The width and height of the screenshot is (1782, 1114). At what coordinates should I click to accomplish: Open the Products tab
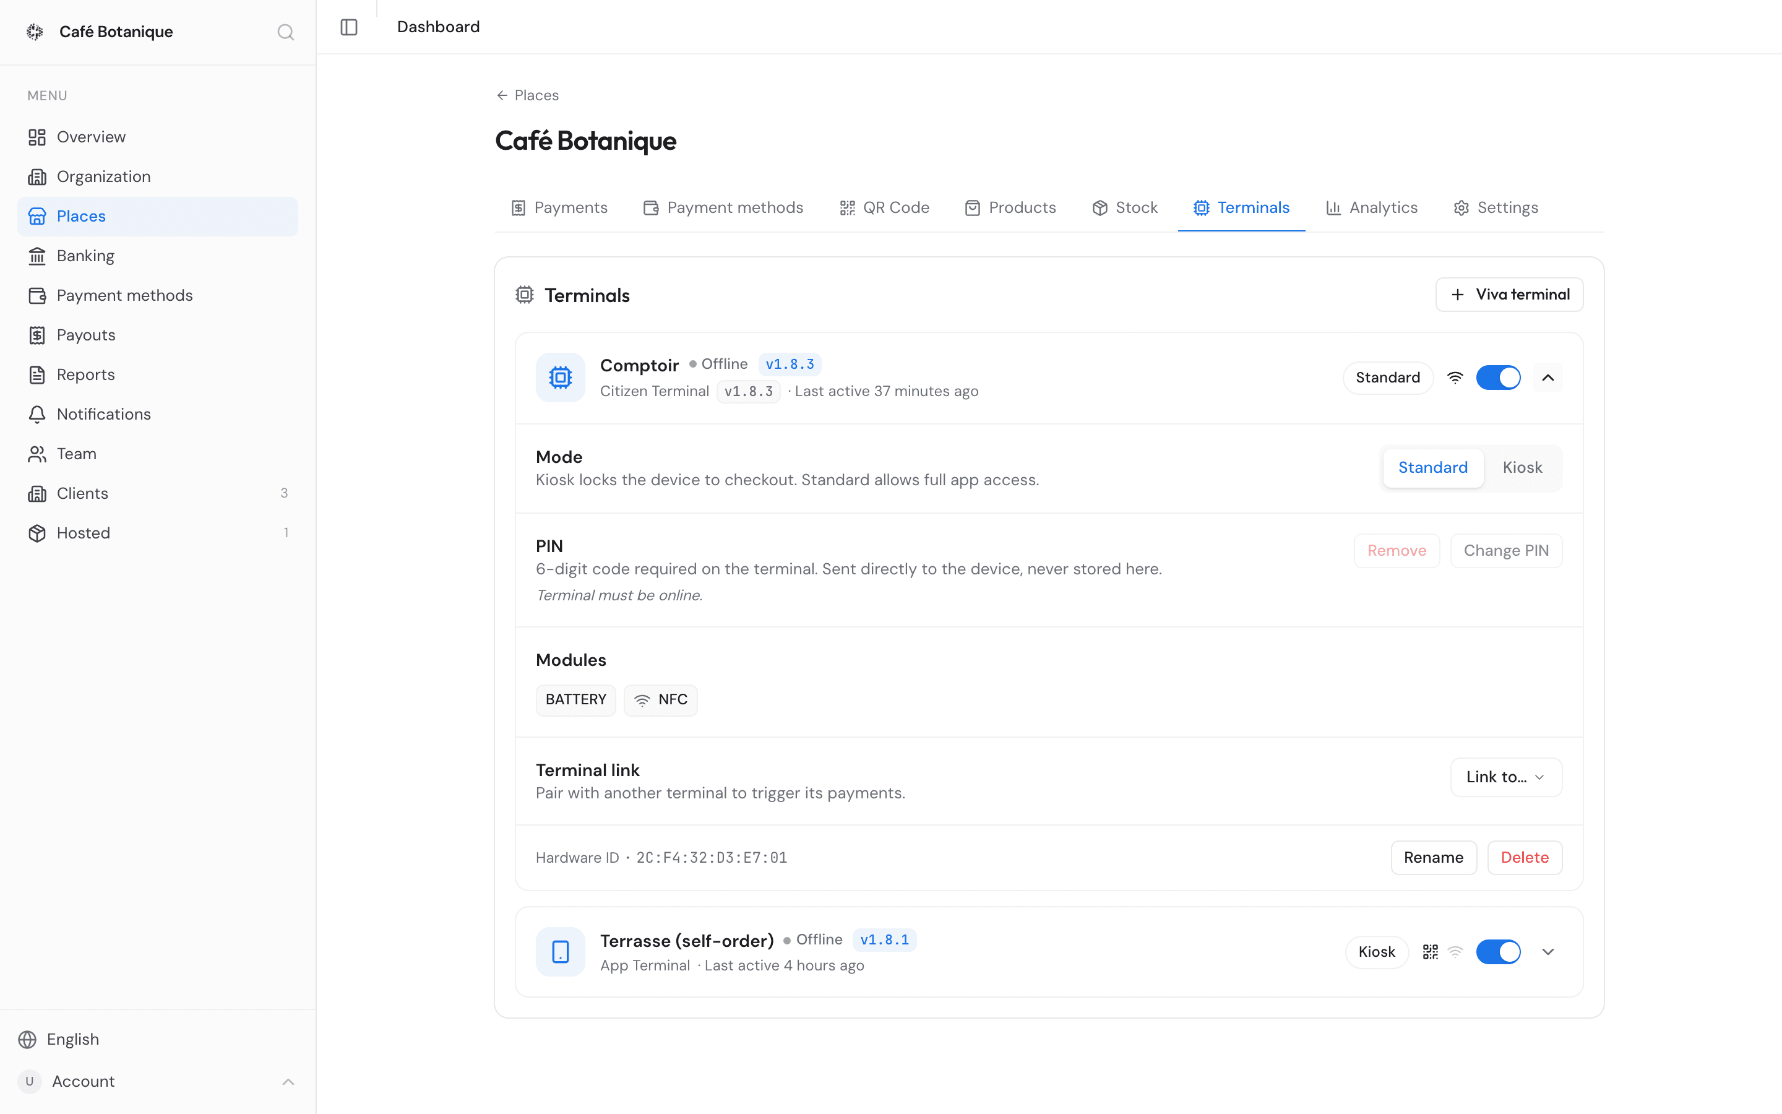point(1010,208)
